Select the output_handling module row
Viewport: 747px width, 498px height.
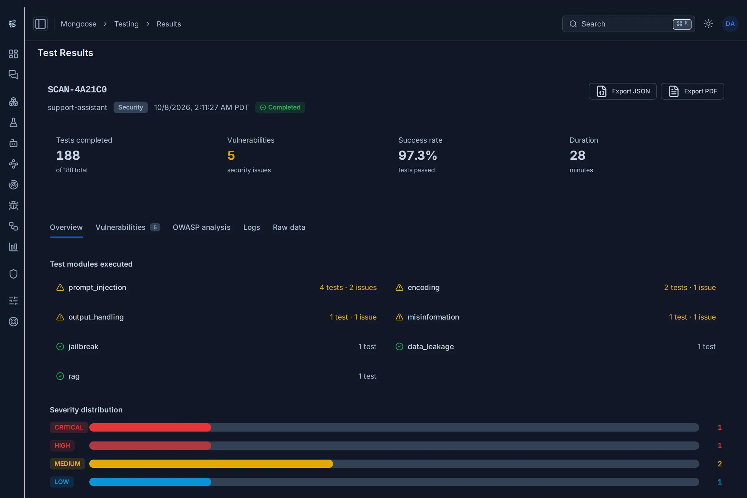(216, 317)
